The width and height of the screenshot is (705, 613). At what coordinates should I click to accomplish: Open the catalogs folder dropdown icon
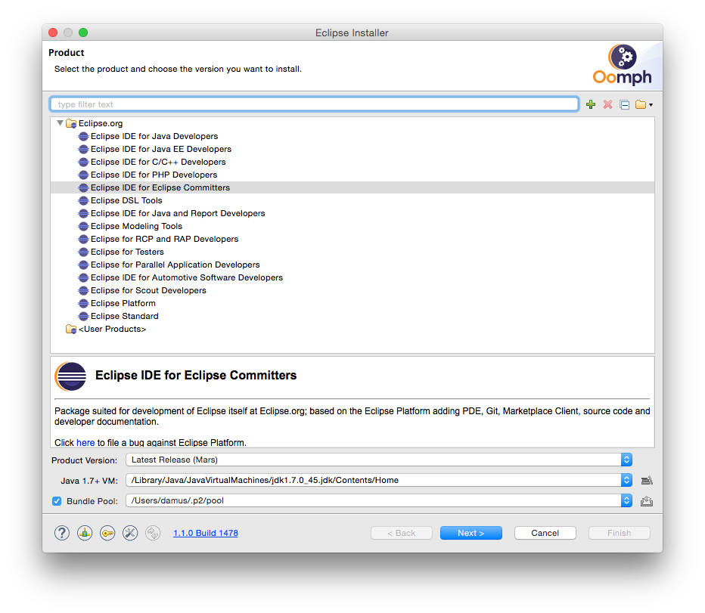pyautogui.click(x=644, y=105)
